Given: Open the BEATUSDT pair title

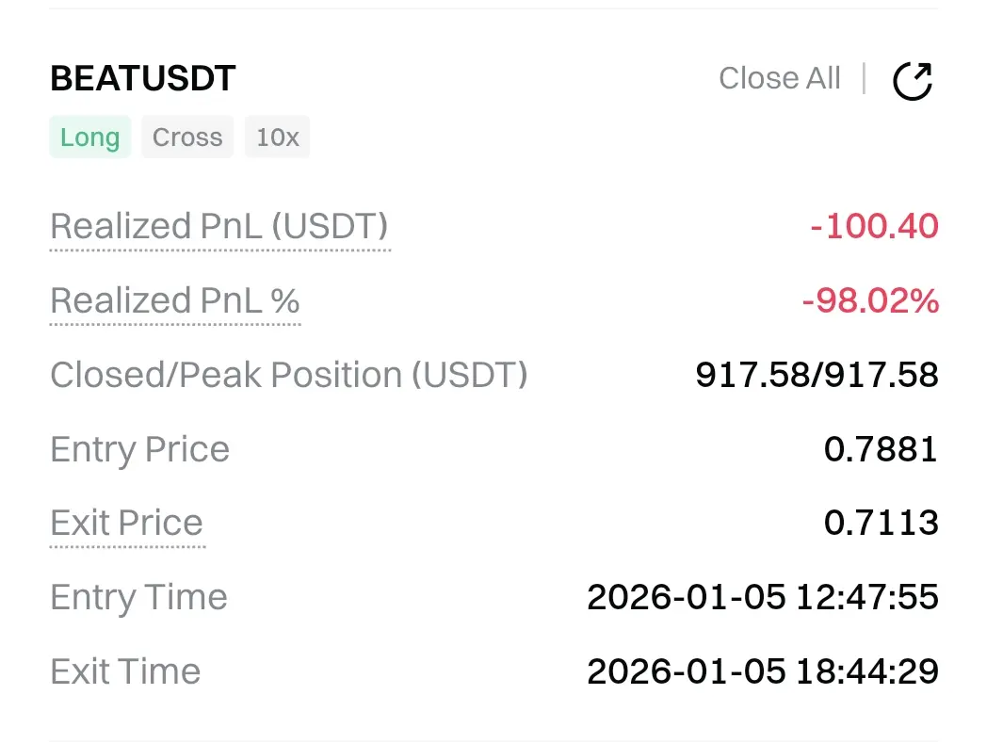Looking at the screenshot, I should [142, 79].
